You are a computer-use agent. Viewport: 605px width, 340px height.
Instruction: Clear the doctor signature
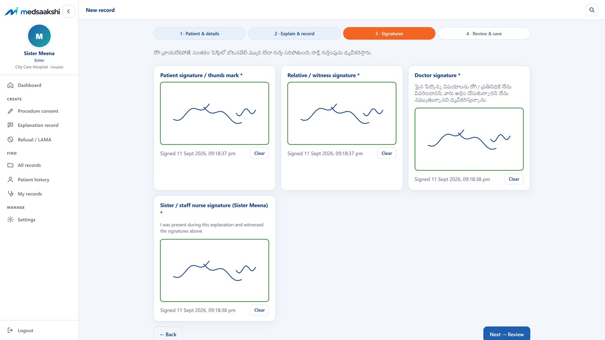click(514, 179)
